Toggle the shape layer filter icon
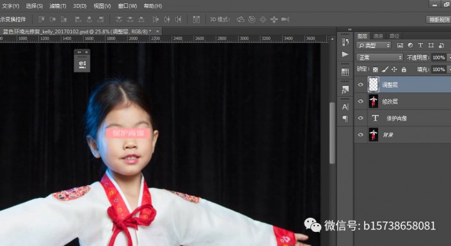Image resolution: width=451 pixels, height=246 pixels. point(431,45)
